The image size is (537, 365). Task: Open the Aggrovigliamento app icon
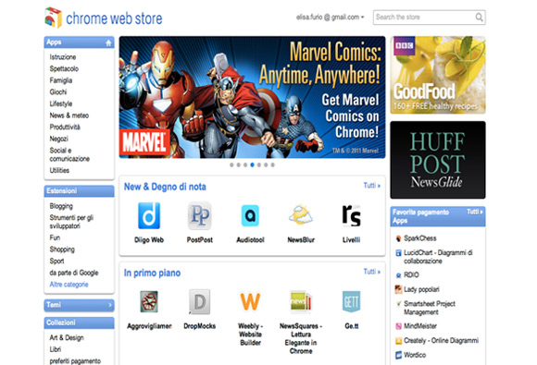tap(149, 301)
